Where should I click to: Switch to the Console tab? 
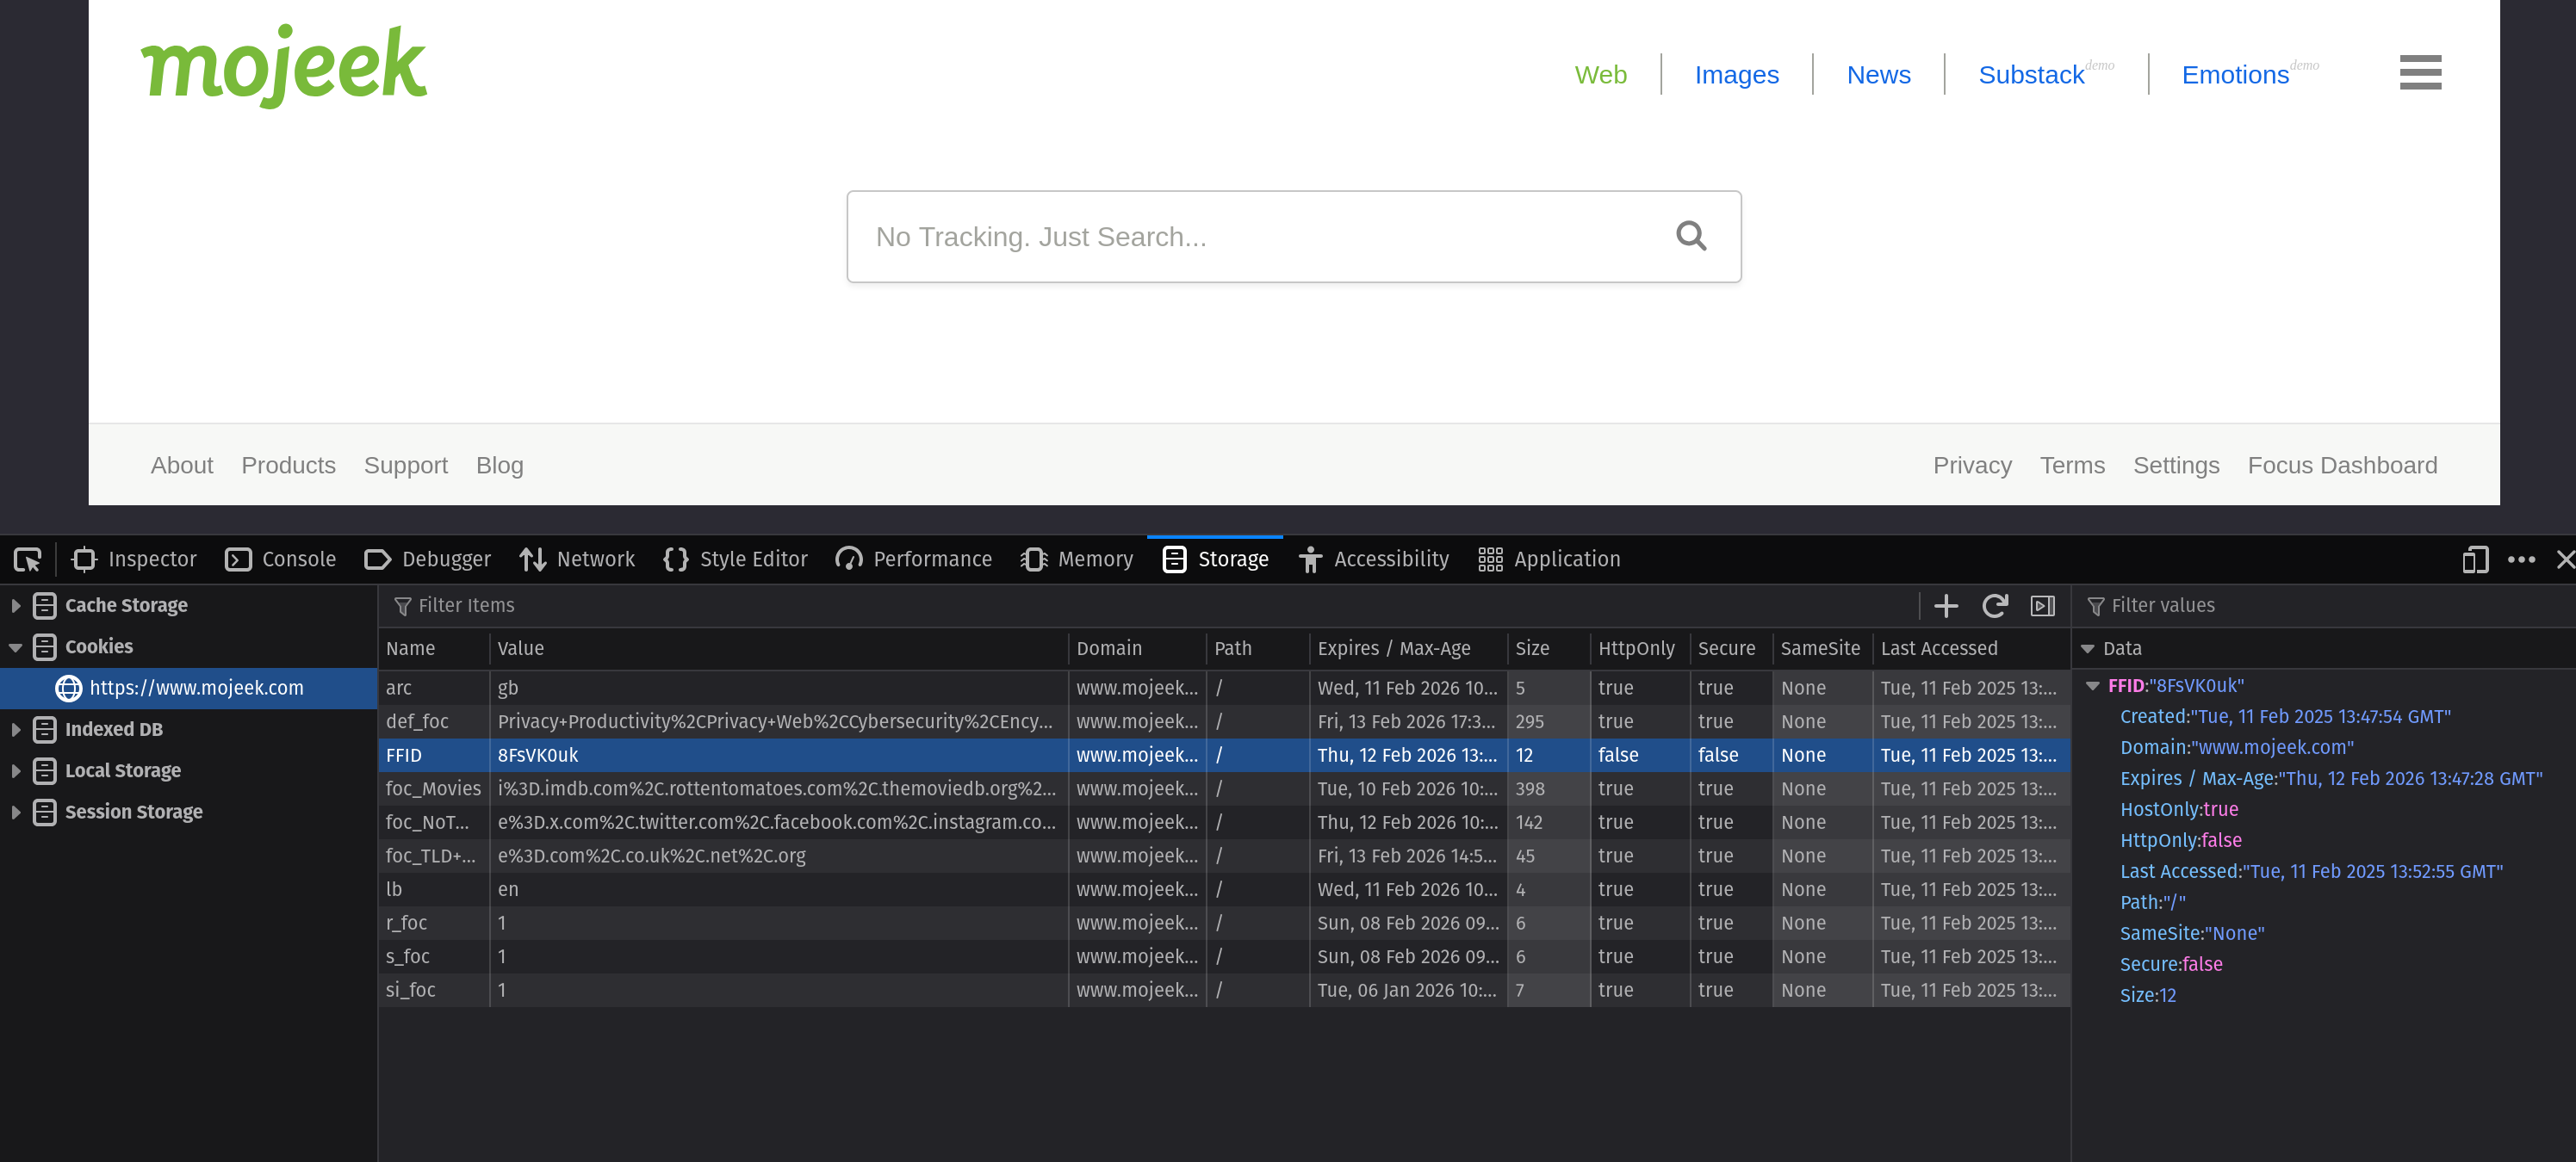pos(281,559)
